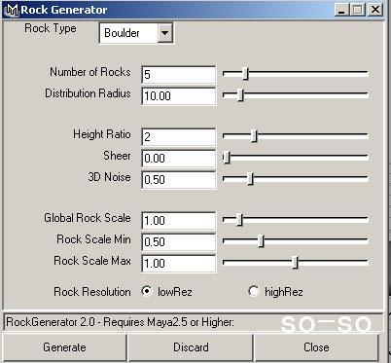This screenshot has width=391, height=363.
Task: Close window with title bar X
Action: [375, 10]
